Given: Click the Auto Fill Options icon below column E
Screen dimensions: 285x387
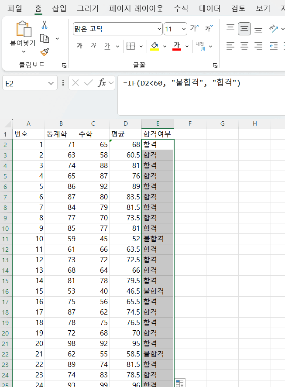Looking at the screenshot, I should pyautogui.click(x=180, y=383).
